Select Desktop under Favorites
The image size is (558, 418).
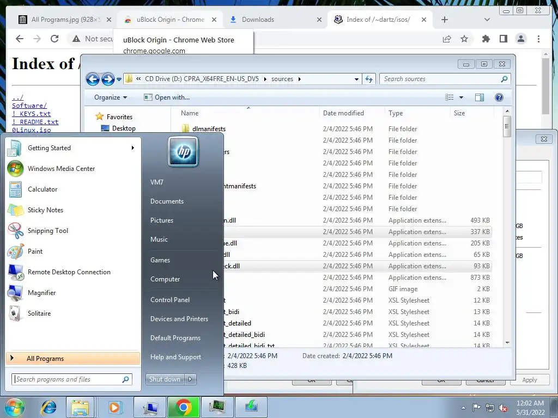pyautogui.click(x=124, y=128)
